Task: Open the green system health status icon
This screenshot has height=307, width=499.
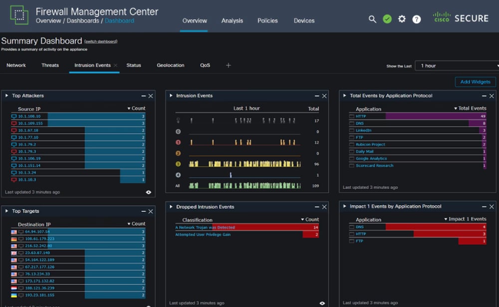Action: point(387,19)
